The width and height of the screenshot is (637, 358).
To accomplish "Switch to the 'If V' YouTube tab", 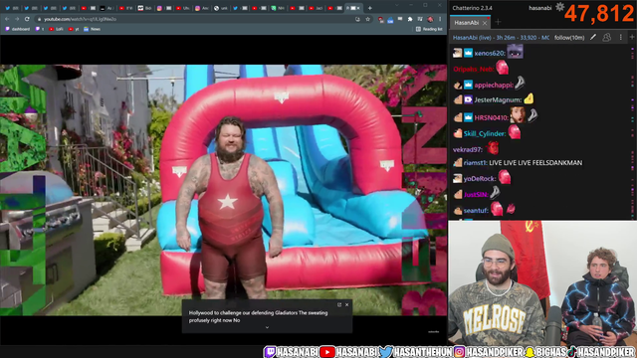I will tap(125, 8).
